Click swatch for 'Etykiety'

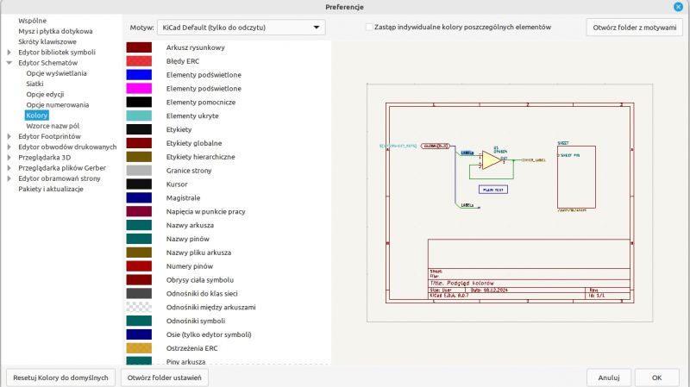point(139,129)
